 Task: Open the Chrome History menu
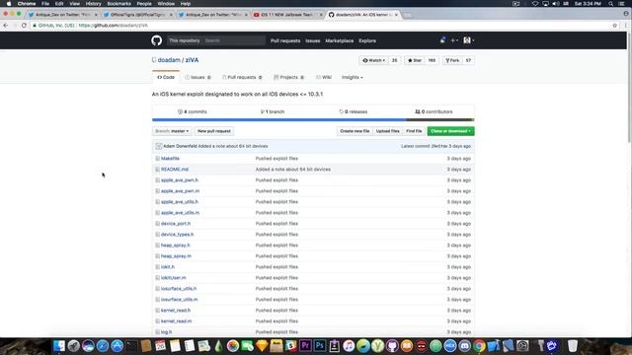point(93,4)
